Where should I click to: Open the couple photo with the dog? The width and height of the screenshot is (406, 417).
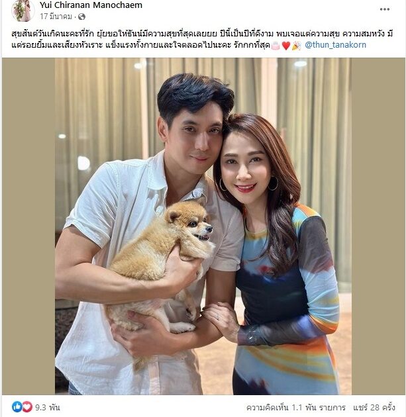(x=203, y=226)
